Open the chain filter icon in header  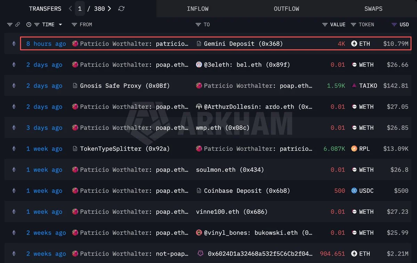tap(10, 25)
